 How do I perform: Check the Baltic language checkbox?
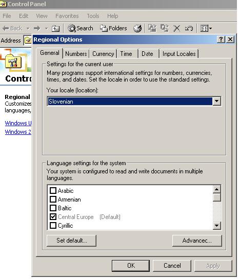(53, 208)
